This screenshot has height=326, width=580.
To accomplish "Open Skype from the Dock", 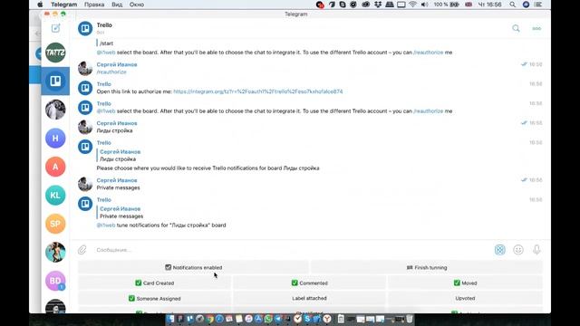I will click(307, 319).
